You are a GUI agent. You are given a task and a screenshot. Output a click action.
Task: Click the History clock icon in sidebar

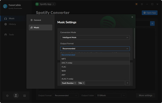pyautogui.click(x=5, y=24)
